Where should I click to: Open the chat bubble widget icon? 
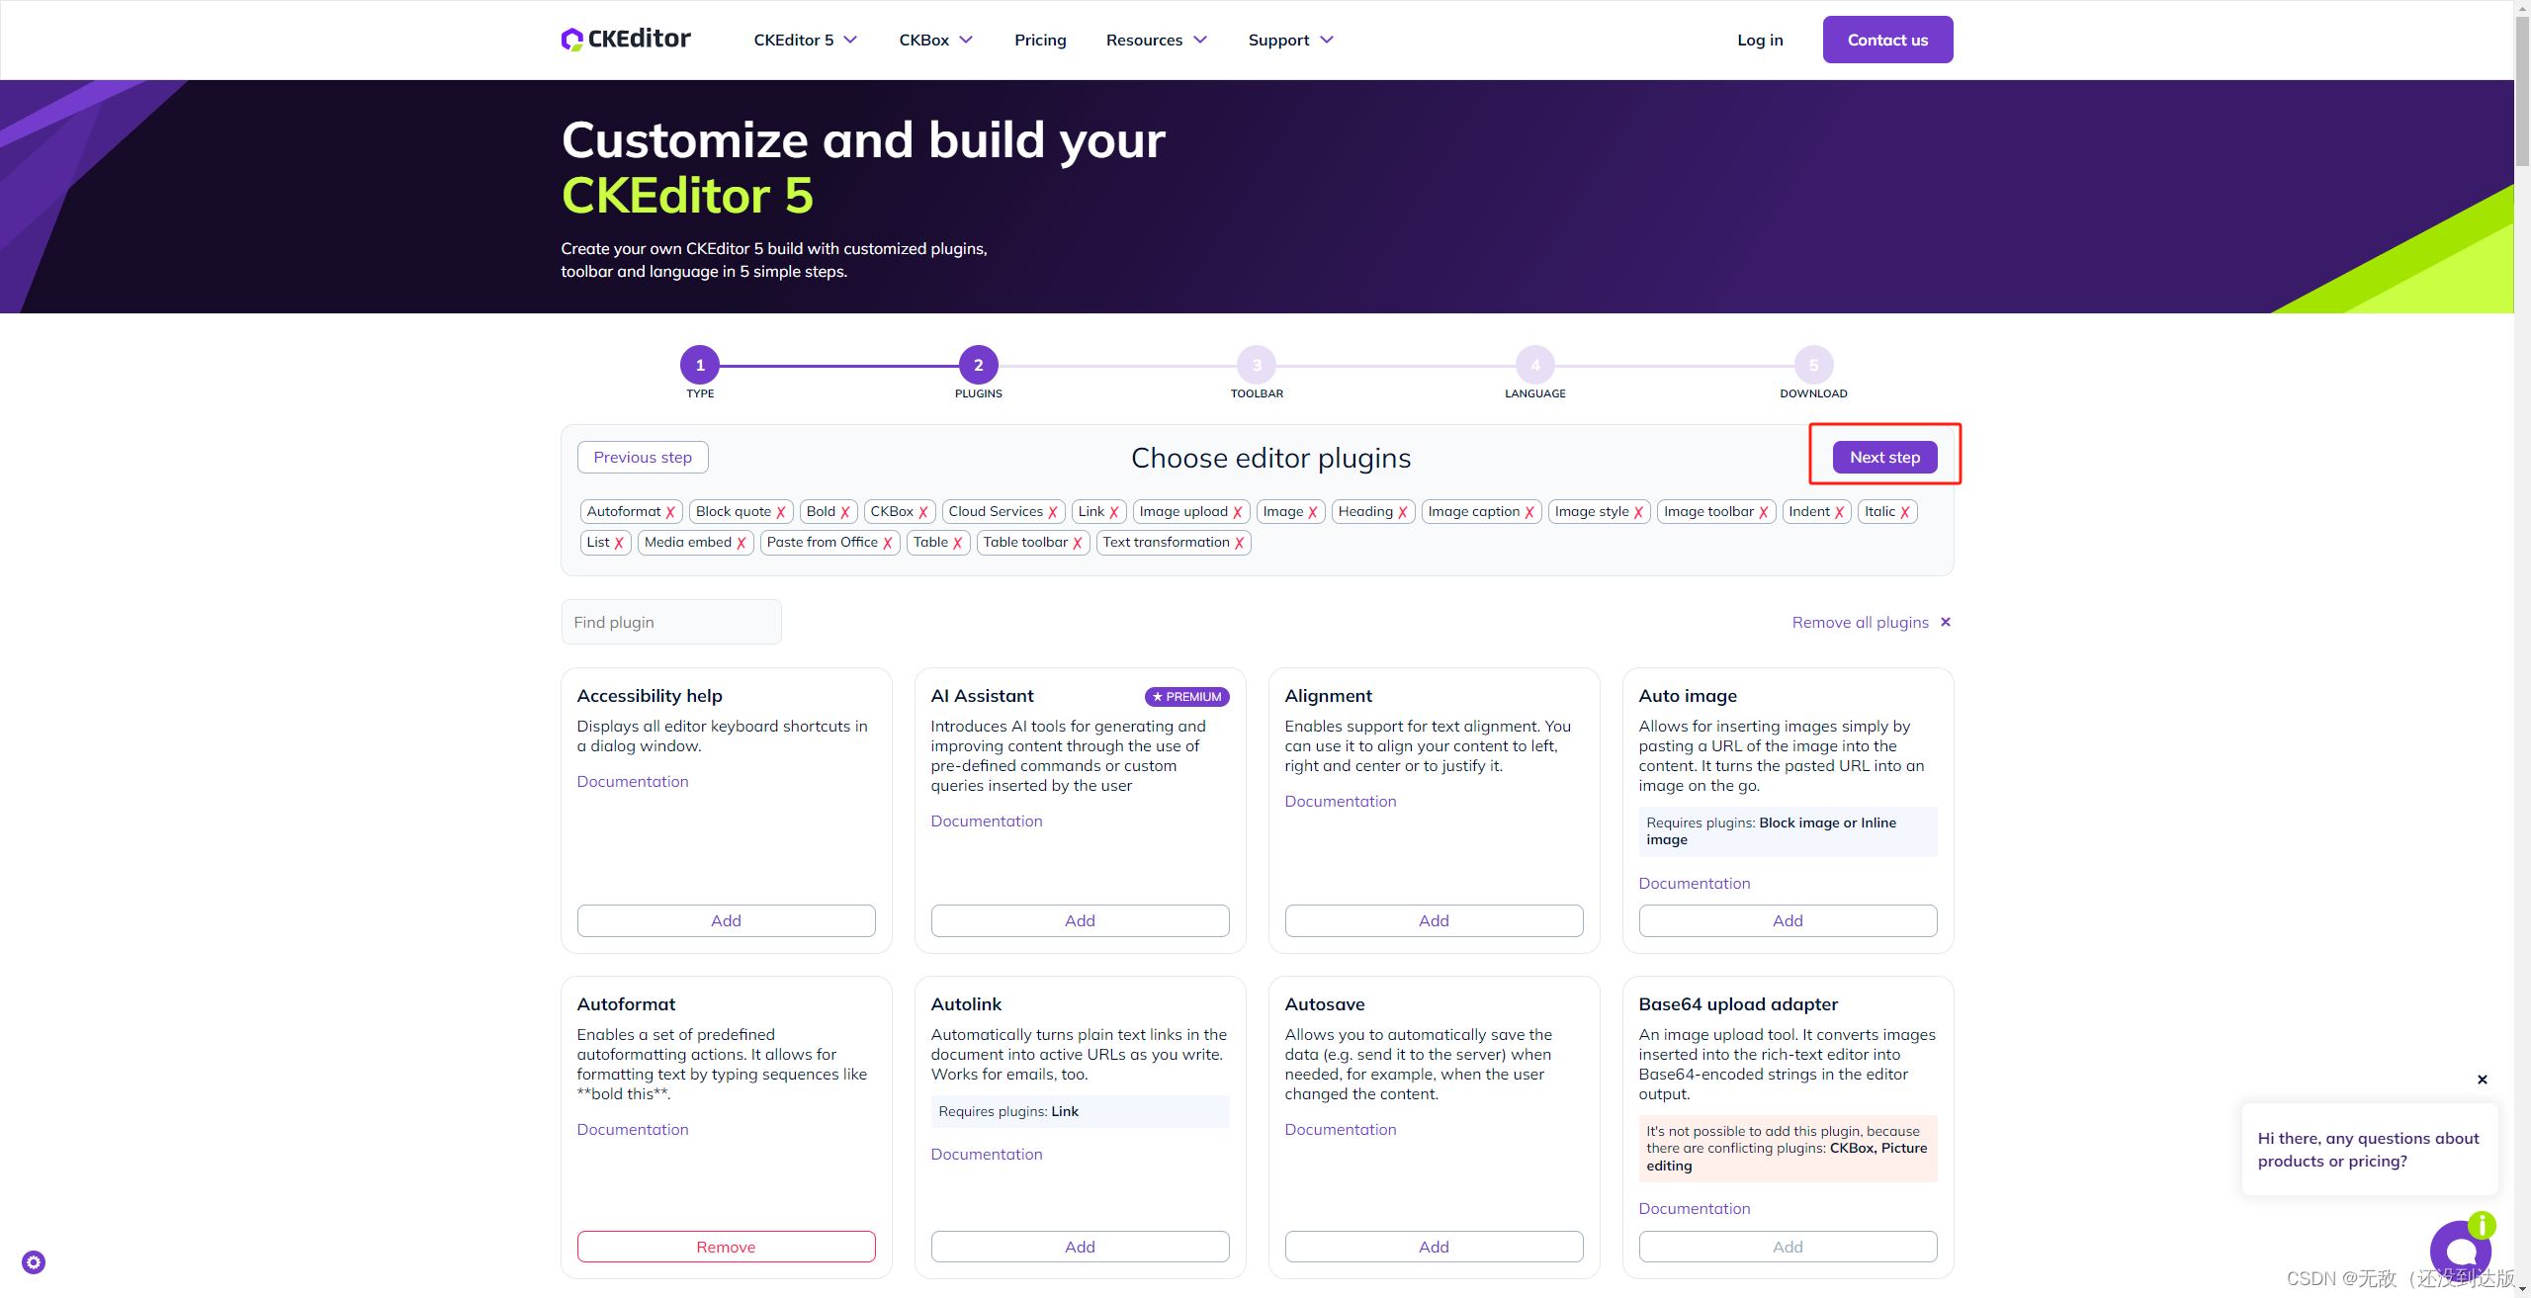(2460, 1251)
